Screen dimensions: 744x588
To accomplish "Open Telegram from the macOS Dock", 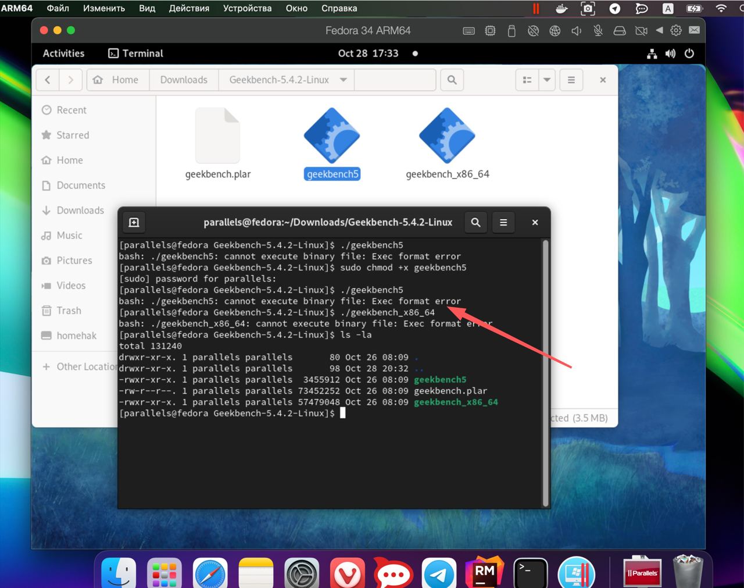I will [x=439, y=573].
